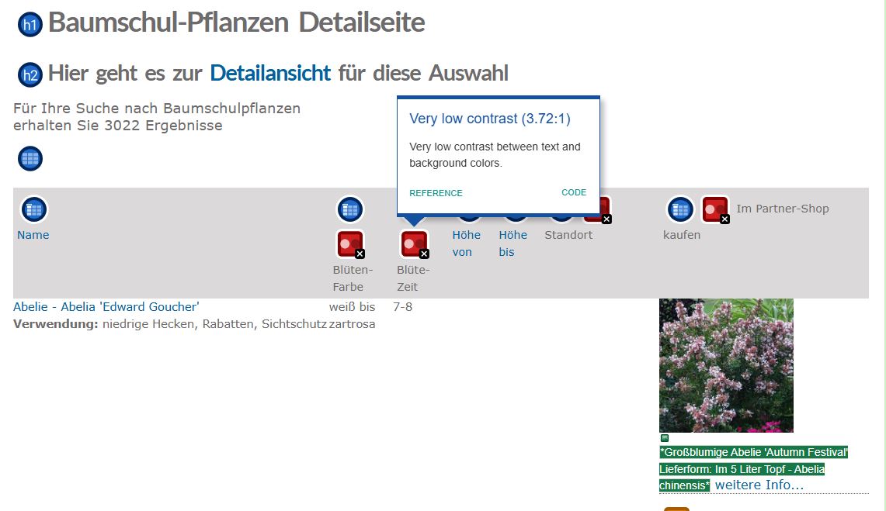The height and width of the screenshot is (511, 886).
Task: Select the "Abelie - Abelia 'Edward Goucher'" link
Action: [x=105, y=306]
